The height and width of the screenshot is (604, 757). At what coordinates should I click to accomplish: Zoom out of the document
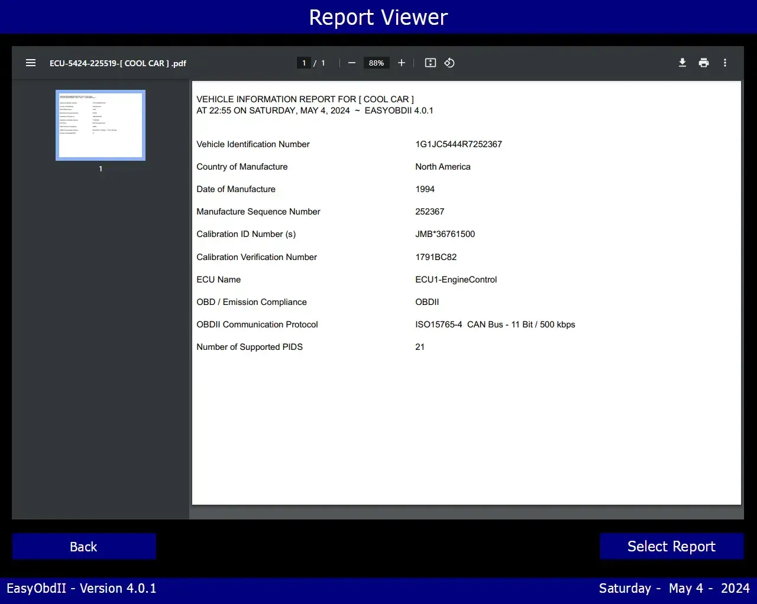[351, 63]
